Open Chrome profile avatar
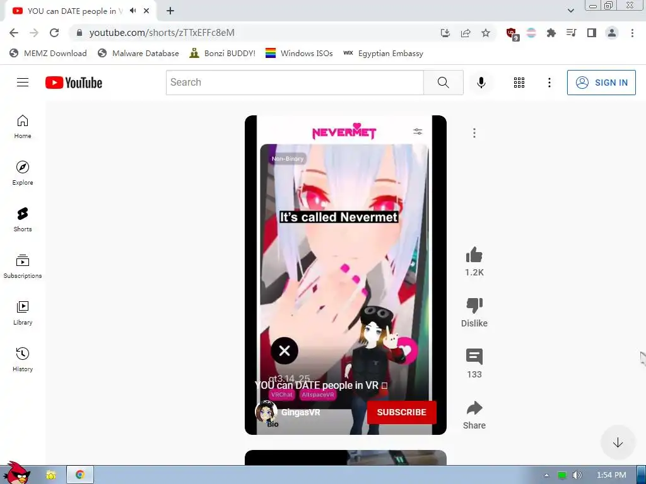The image size is (646, 484). [612, 33]
